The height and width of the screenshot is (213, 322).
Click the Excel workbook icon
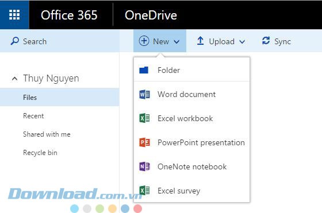(x=144, y=118)
